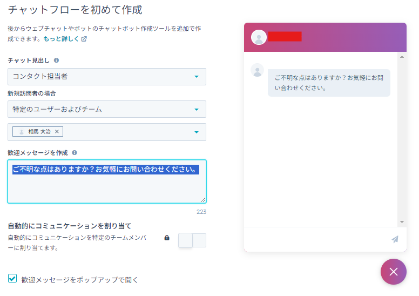Viewport: 419px width, 296px height.
Task: Click the avatar beside the welcome message bubble
Action: [258, 70]
